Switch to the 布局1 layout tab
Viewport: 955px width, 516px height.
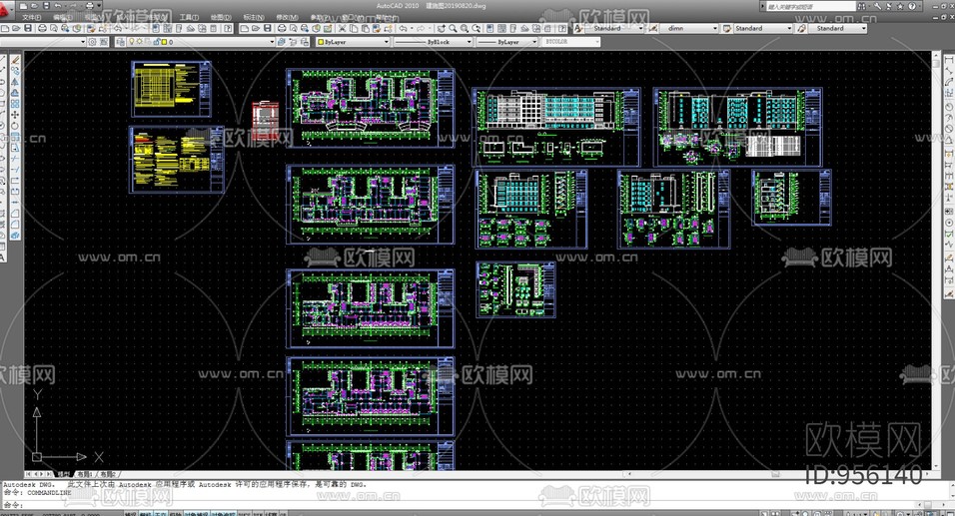point(84,474)
